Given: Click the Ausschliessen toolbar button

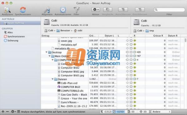Looking at the screenshot, I should coord(123,10).
